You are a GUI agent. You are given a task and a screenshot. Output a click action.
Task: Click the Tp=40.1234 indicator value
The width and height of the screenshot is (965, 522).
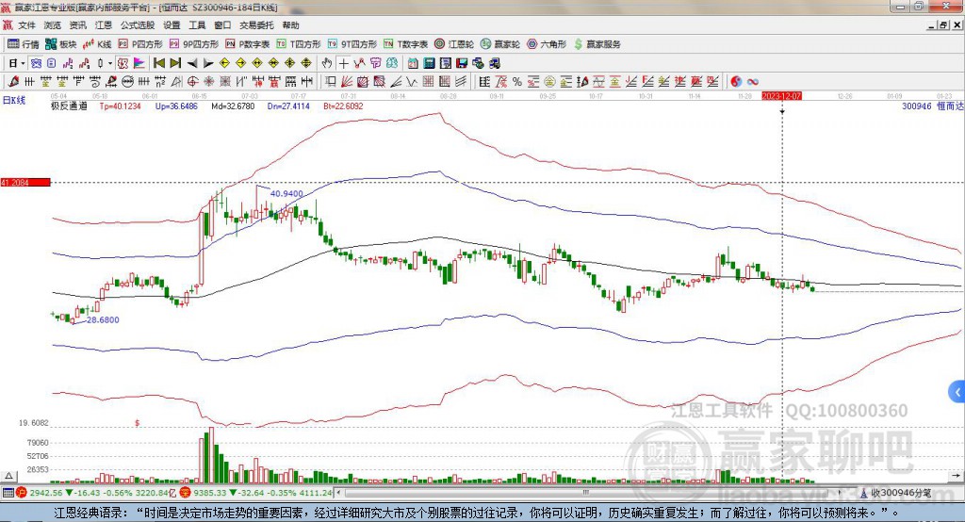[x=120, y=106]
